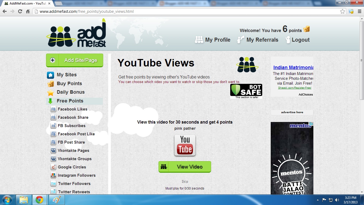
Task: Click the address bar URL field
Action: tap(189, 11)
